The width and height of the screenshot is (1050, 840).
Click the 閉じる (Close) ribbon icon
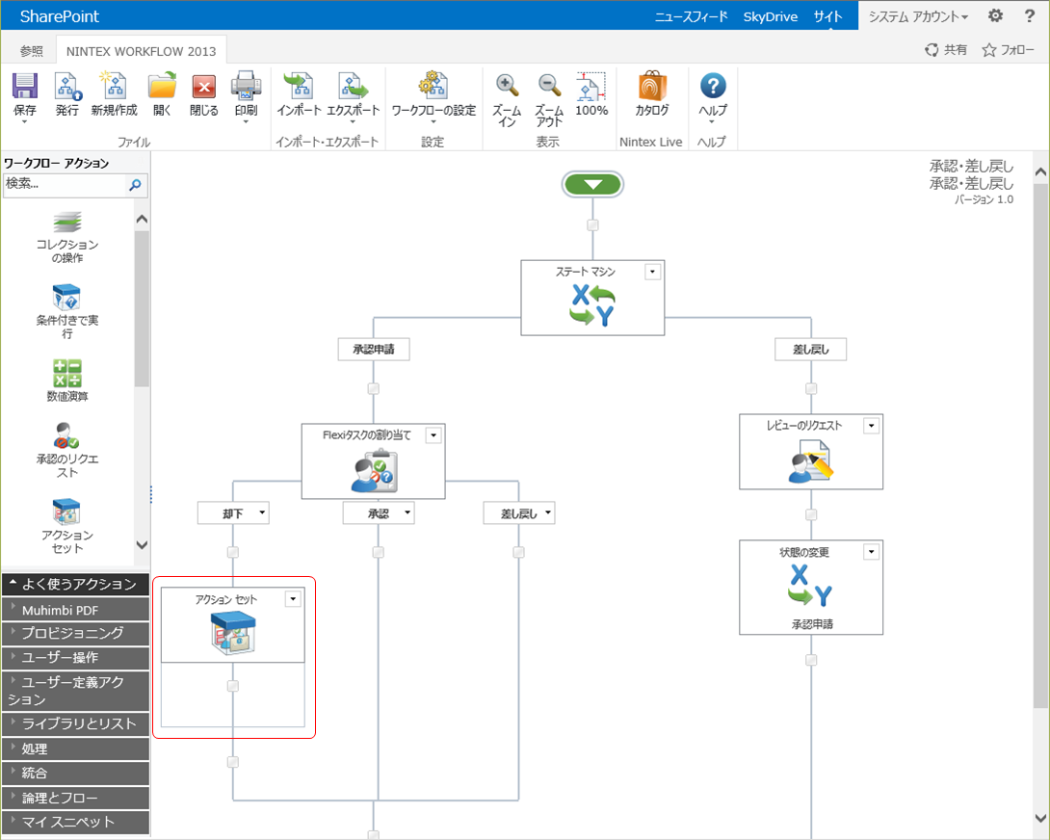(x=204, y=87)
